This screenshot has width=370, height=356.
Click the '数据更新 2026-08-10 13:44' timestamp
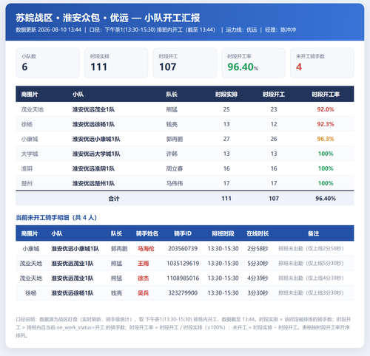point(48,30)
